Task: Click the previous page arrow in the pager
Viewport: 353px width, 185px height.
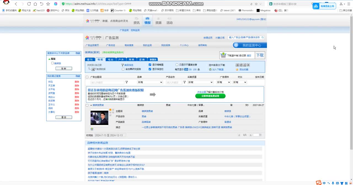Action: pos(239,135)
